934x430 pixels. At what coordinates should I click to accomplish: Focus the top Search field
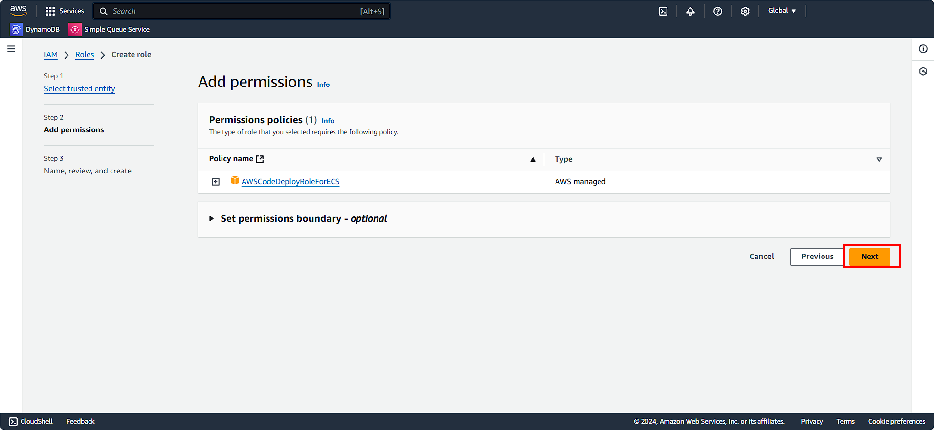(242, 11)
